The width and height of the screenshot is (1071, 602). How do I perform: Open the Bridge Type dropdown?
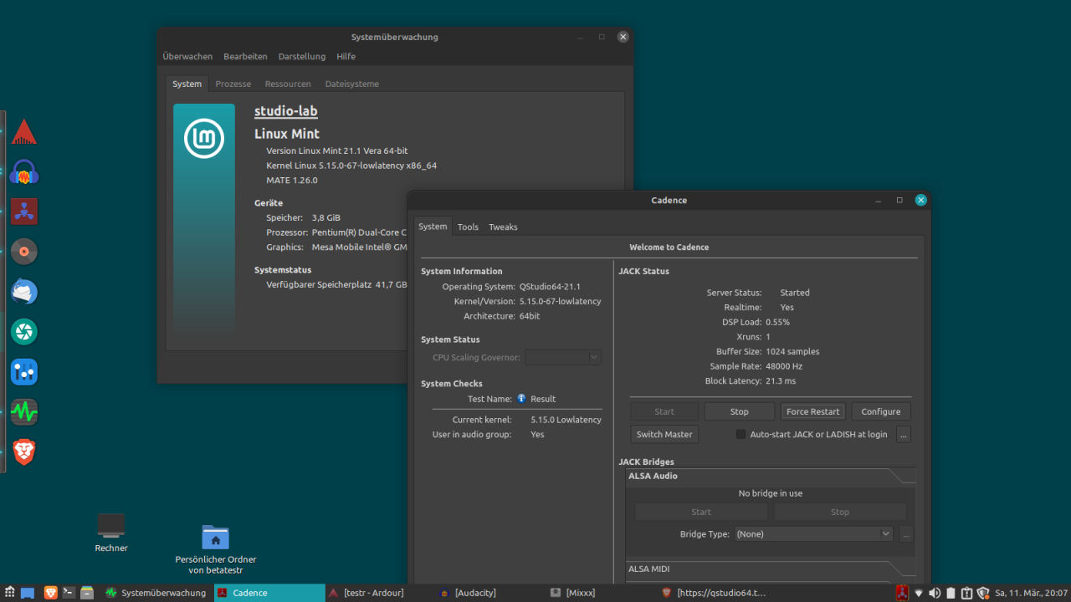click(x=813, y=533)
